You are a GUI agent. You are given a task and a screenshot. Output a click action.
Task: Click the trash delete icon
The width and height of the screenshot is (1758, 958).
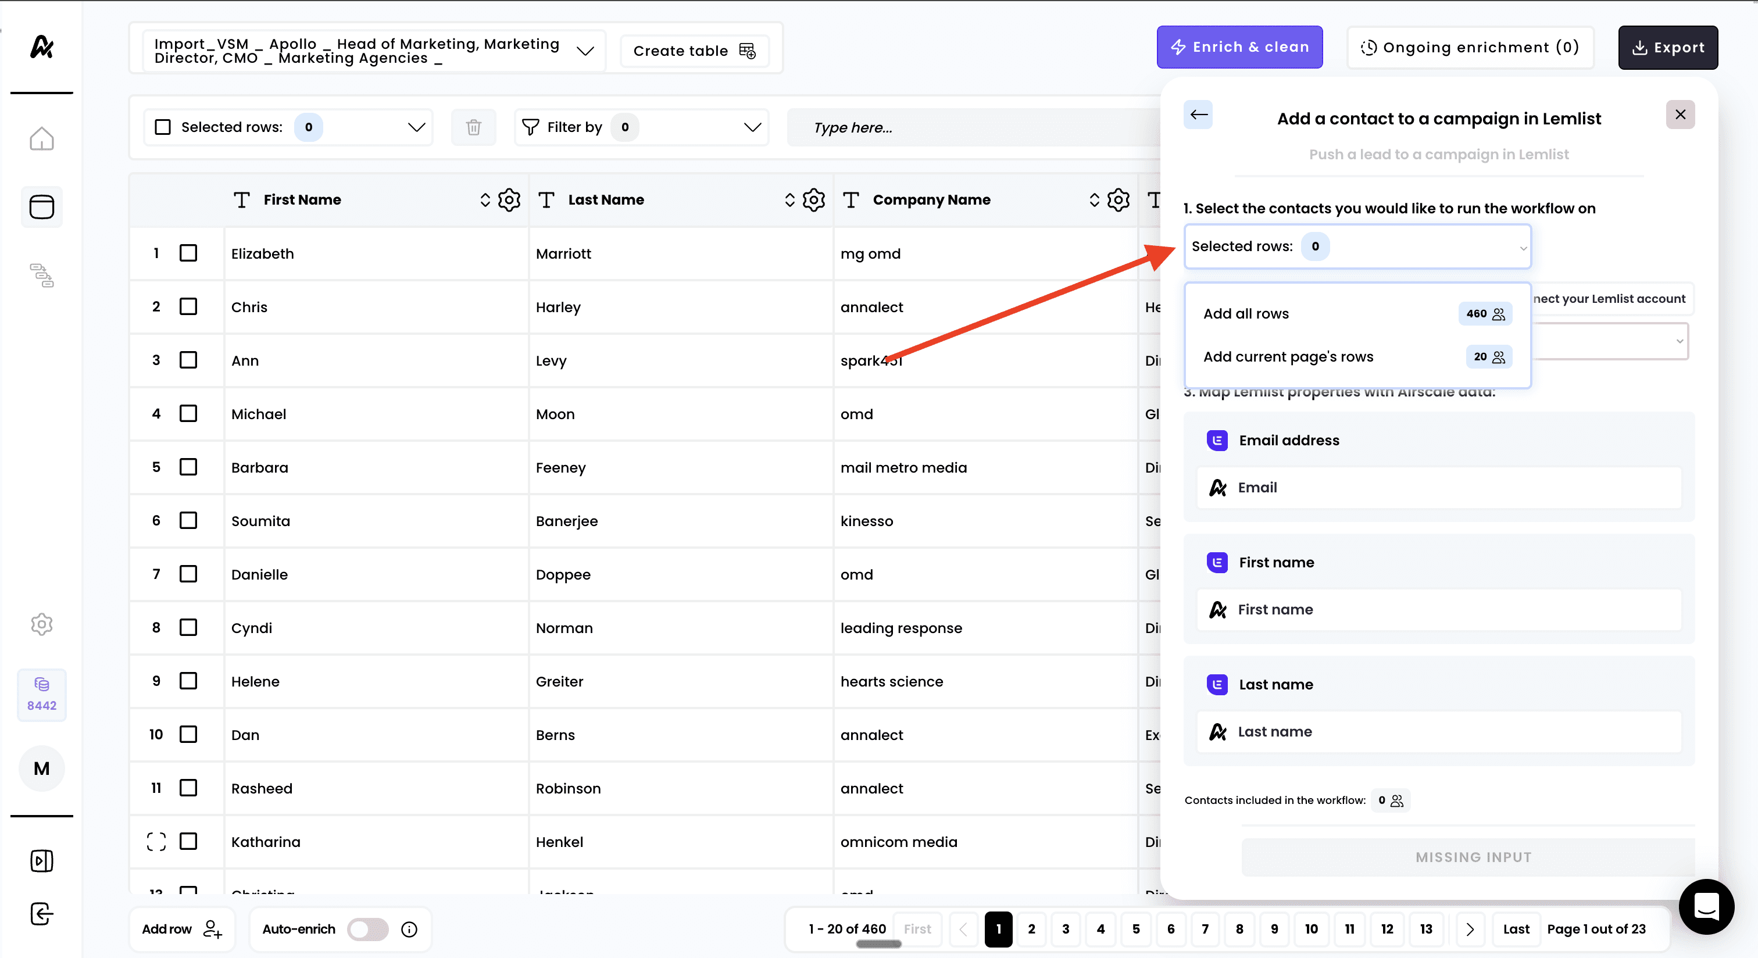473,127
